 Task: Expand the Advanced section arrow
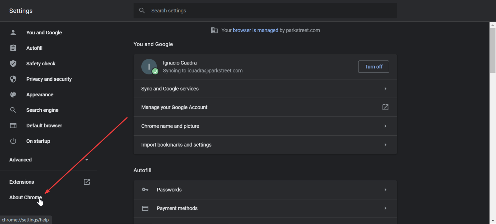pyautogui.click(x=87, y=160)
